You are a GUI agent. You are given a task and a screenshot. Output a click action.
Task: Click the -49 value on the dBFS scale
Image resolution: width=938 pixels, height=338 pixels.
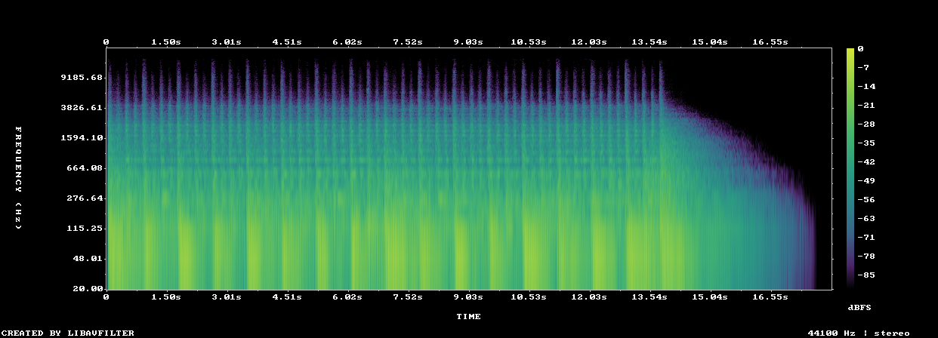point(866,181)
